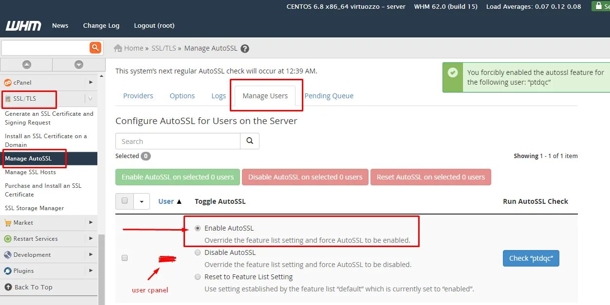Open Generate an SSL Certificate and Signing Request
This screenshot has height=305, width=610.
tap(49, 118)
